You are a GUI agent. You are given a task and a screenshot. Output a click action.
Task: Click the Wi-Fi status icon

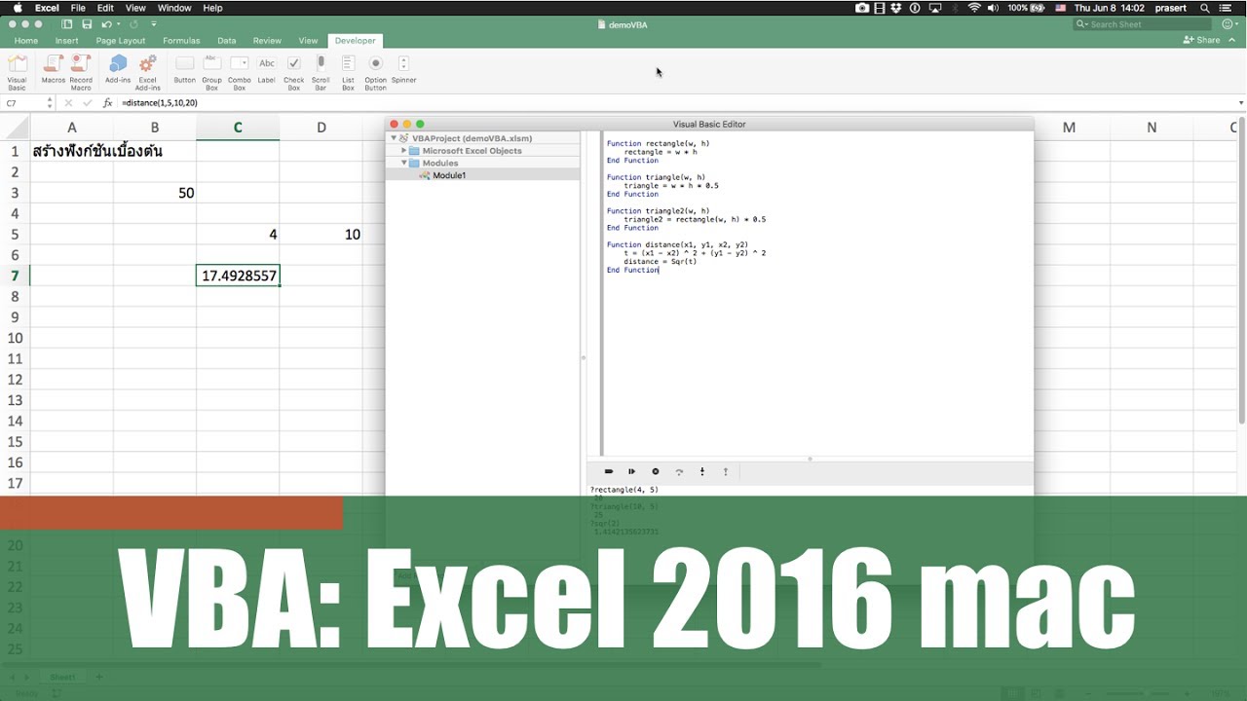(974, 8)
